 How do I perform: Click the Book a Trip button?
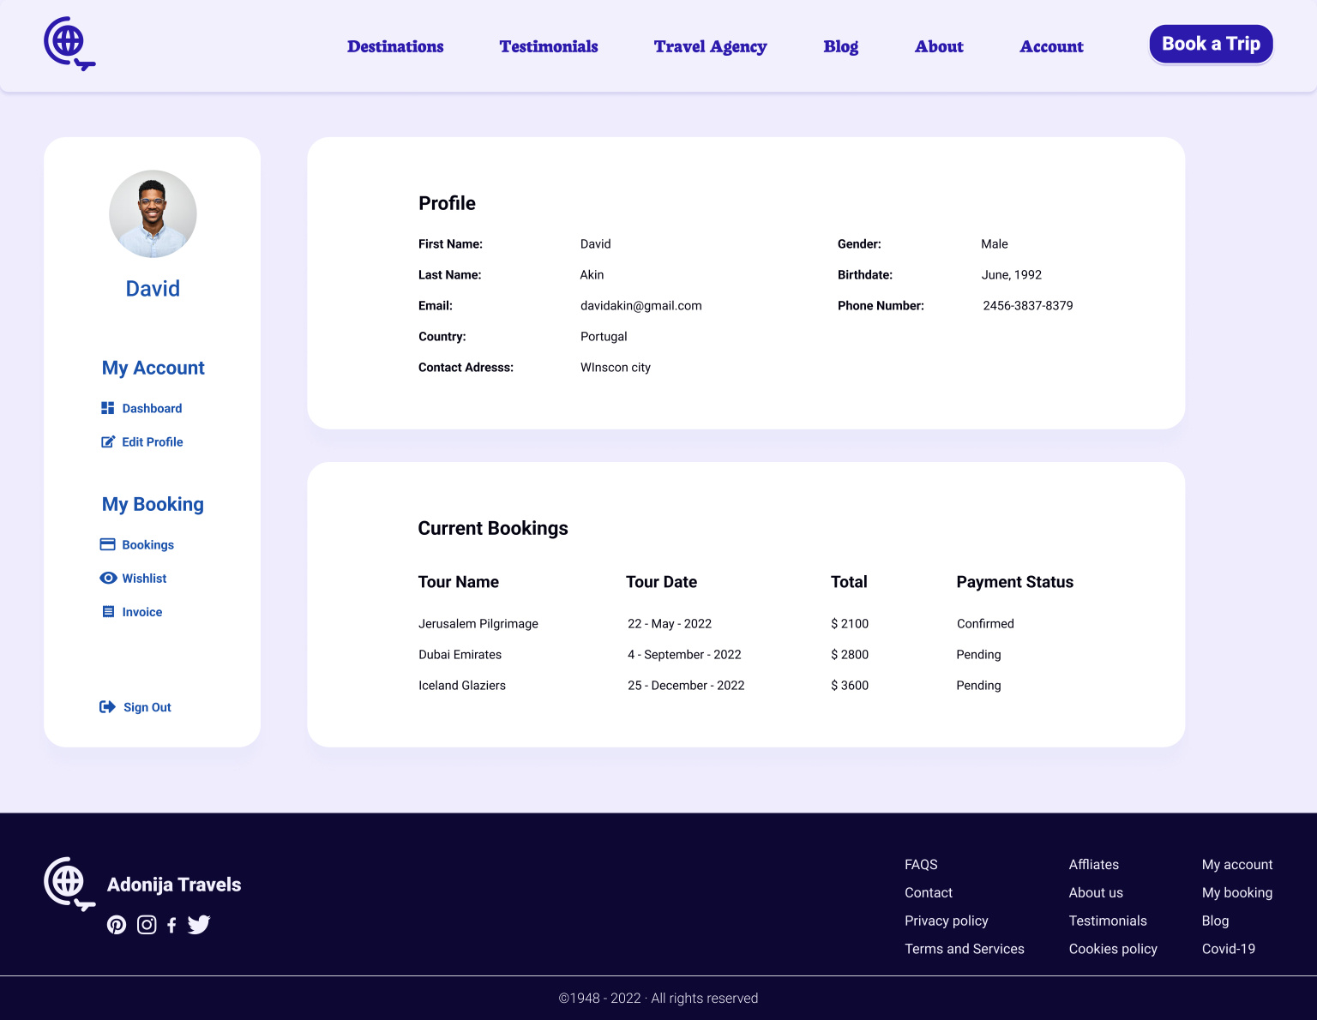pos(1211,44)
